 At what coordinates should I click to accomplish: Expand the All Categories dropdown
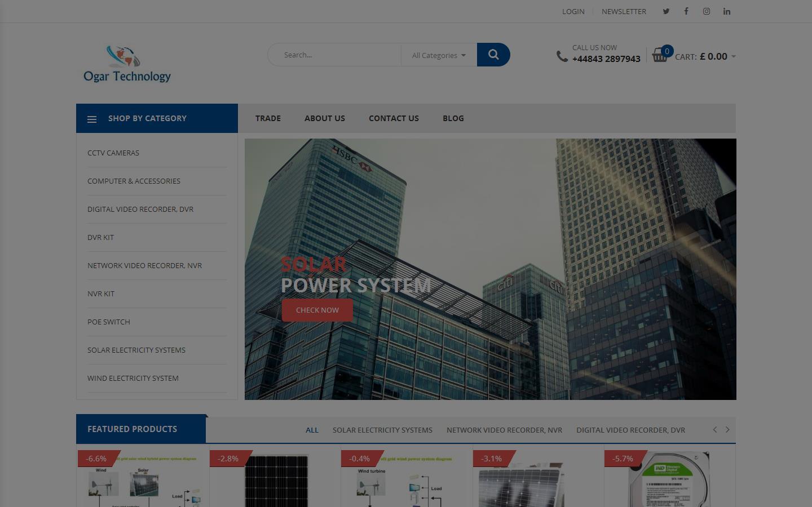click(x=439, y=55)
